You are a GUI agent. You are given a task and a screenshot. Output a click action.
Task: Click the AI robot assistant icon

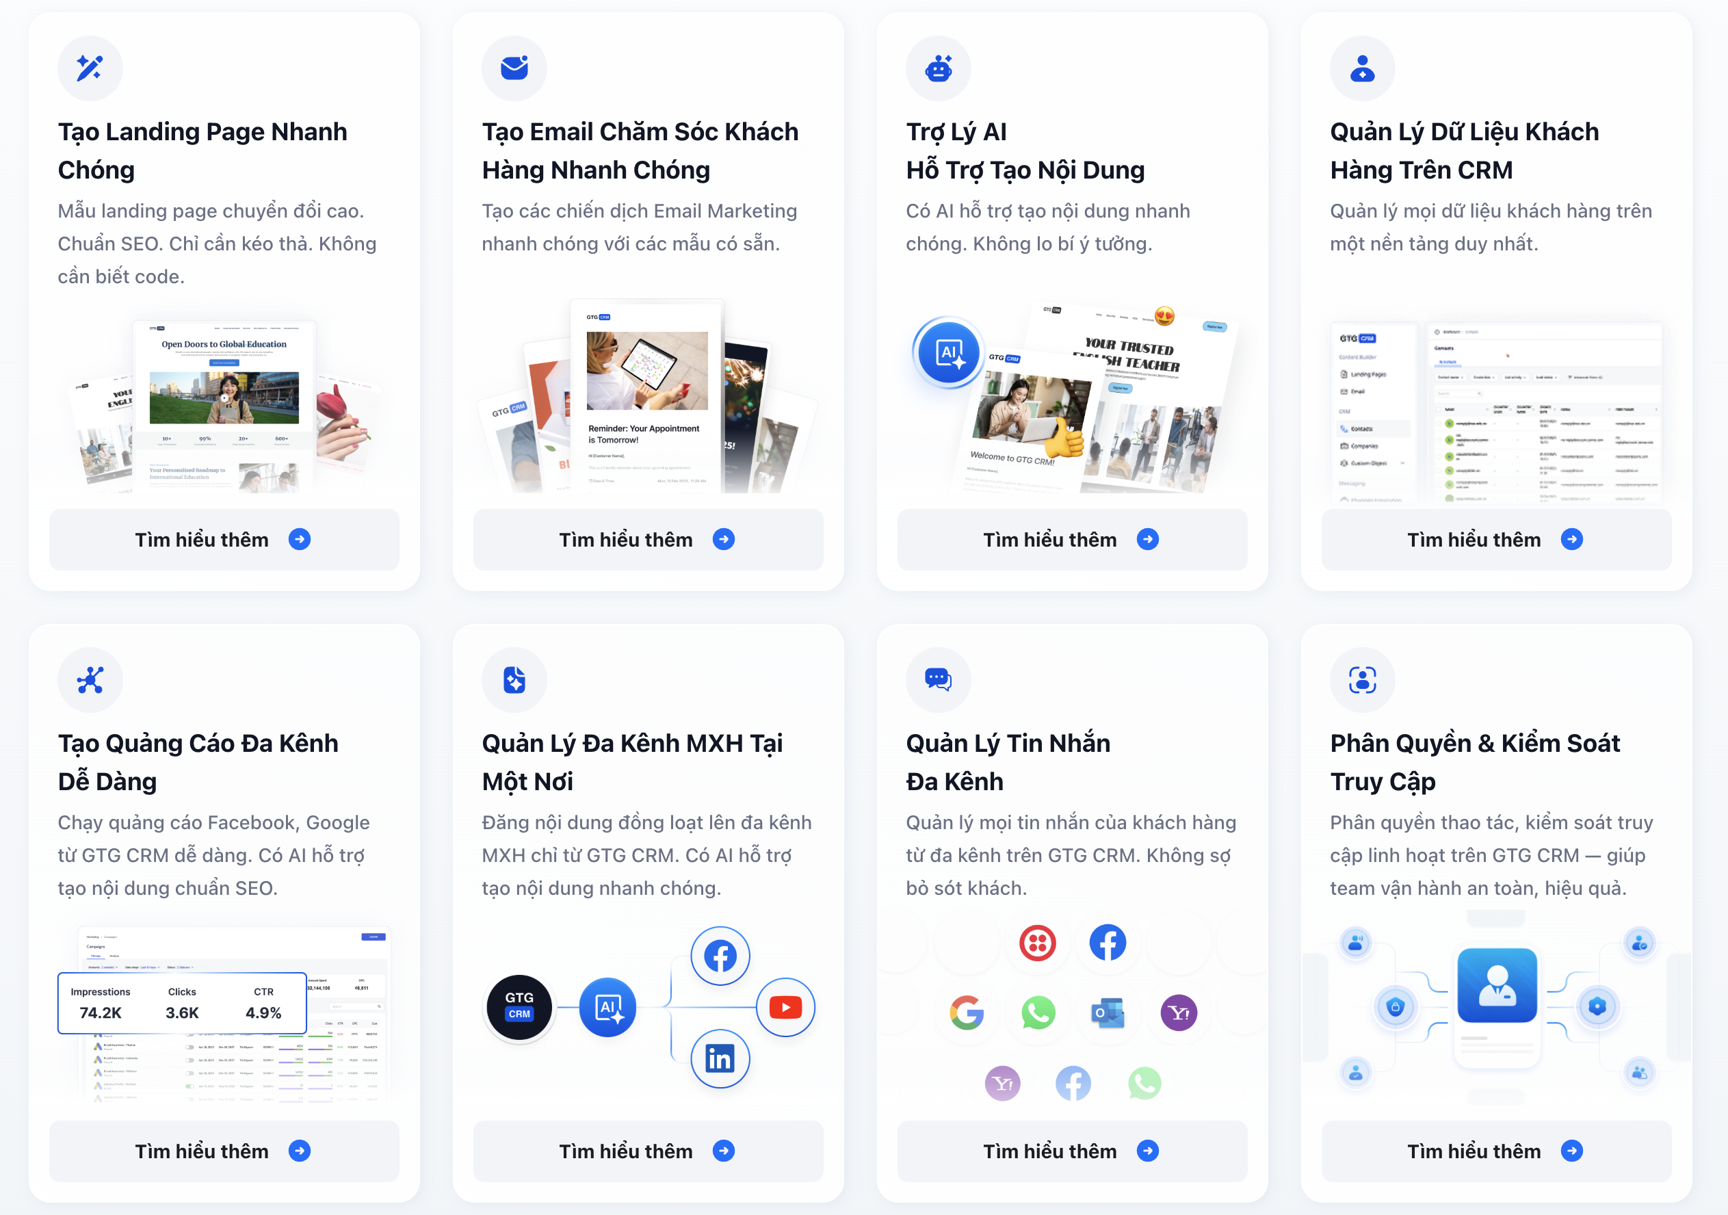coord(938,68)
